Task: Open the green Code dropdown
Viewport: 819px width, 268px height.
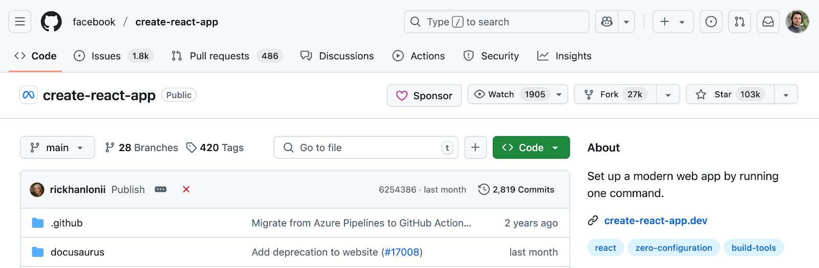Action: [531, 148]
